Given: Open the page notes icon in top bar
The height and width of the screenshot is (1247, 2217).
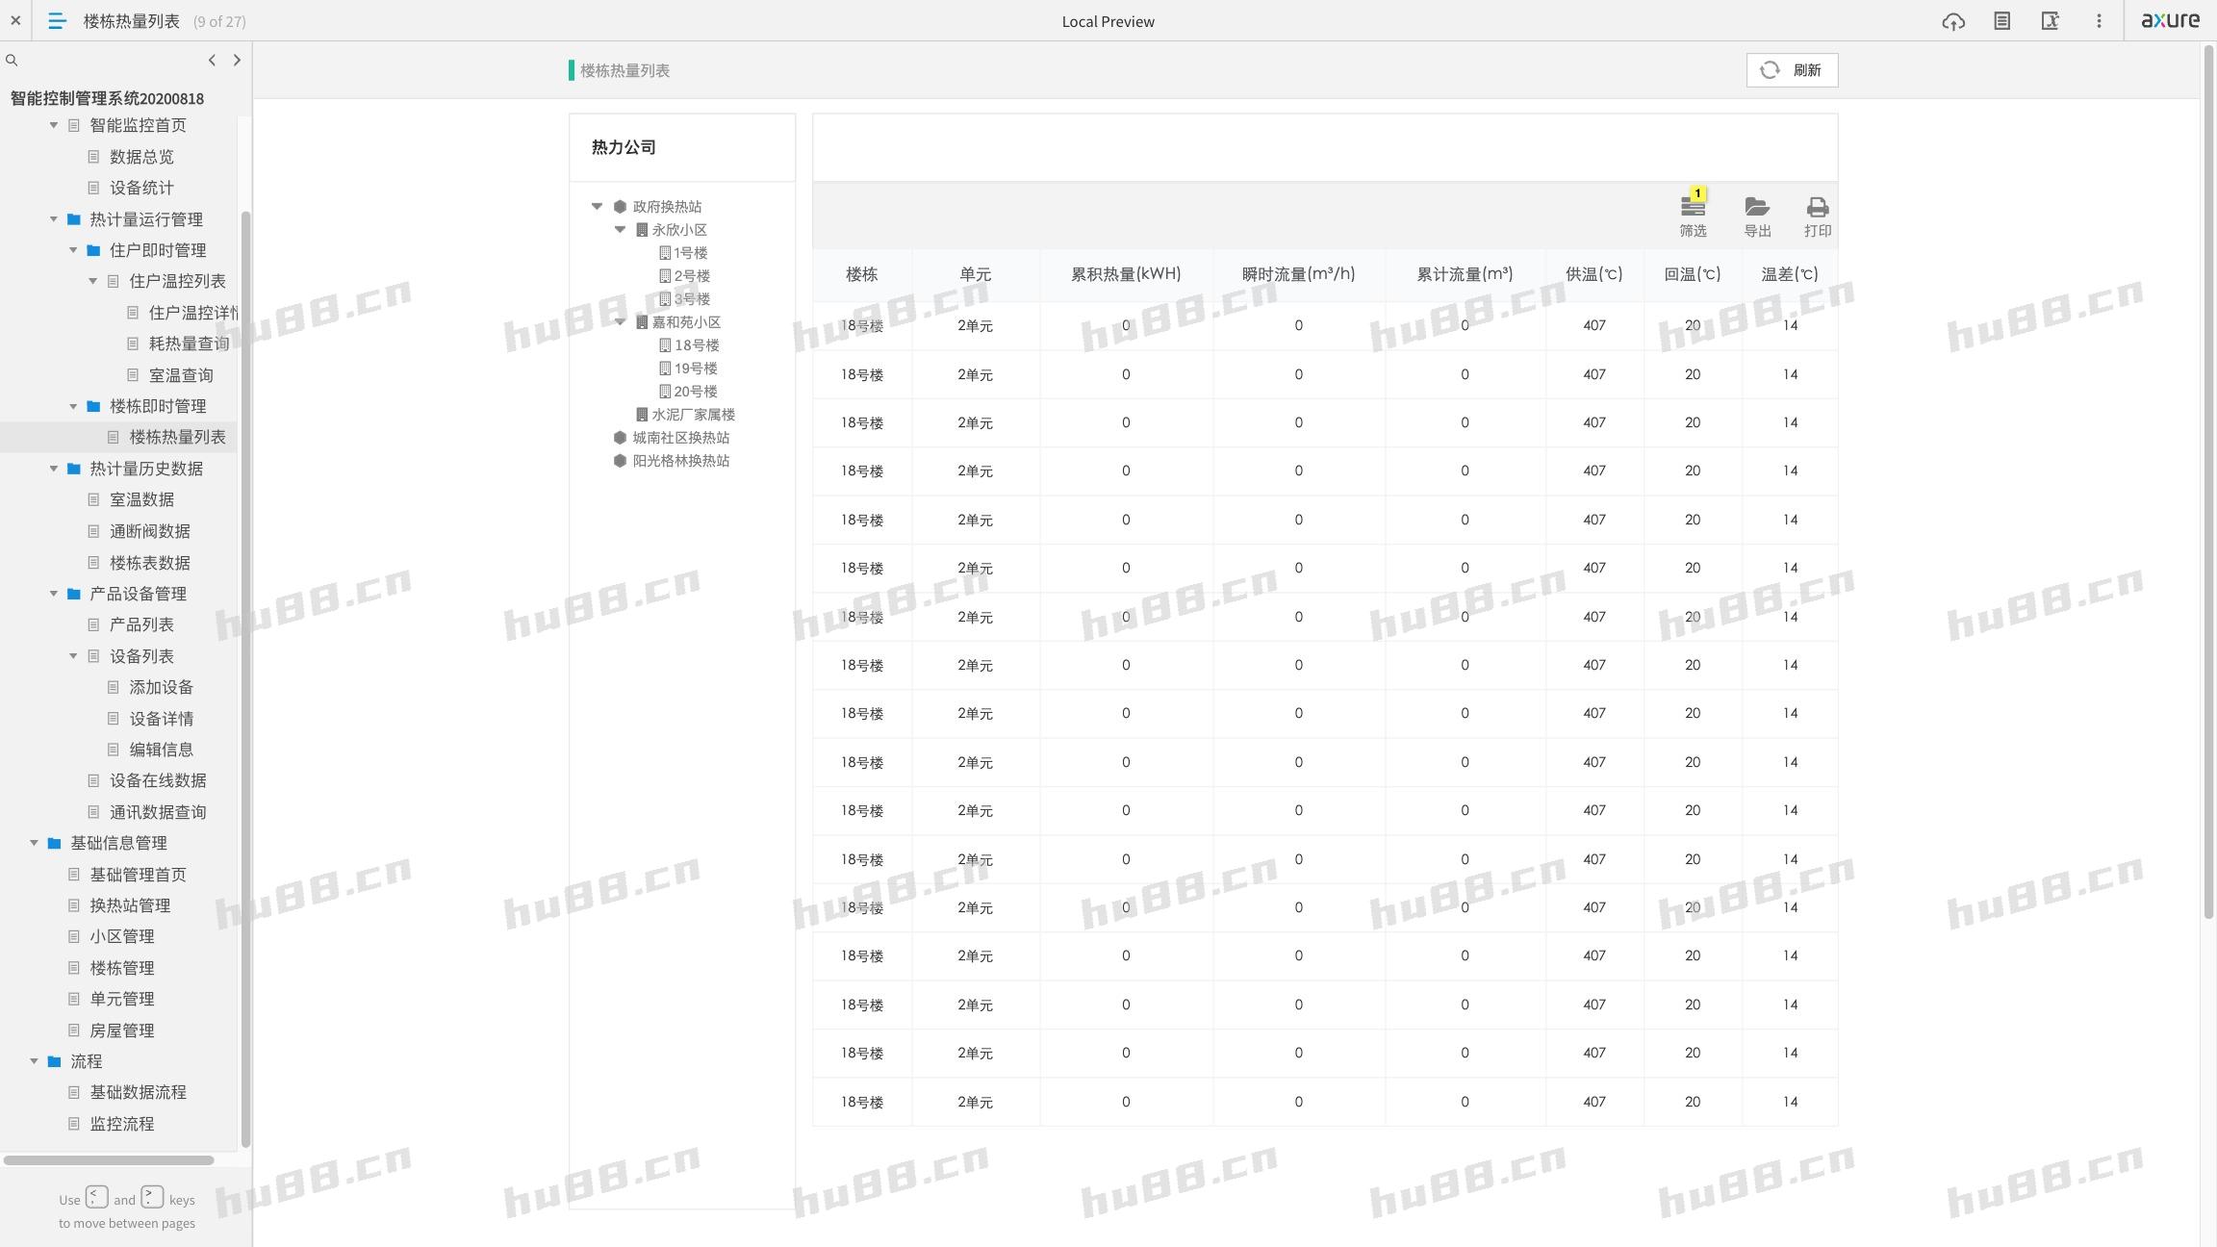Looking at the screenshot, I should (2001, 21).
